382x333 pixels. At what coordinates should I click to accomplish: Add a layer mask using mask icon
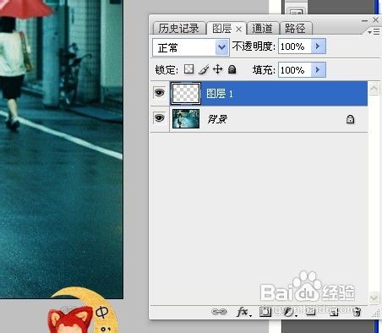pos(265,312)
